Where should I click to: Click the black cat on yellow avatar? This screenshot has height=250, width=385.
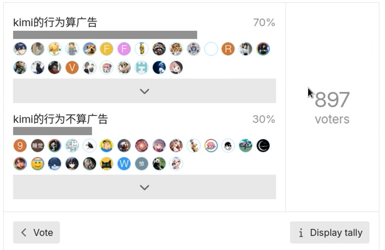pyautogui.click(x=107, y=164)
